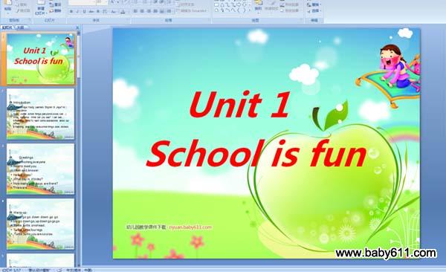Screen dimensions: 446x272
Task: Click the slide count in status bar
Action: pos(12,270)
